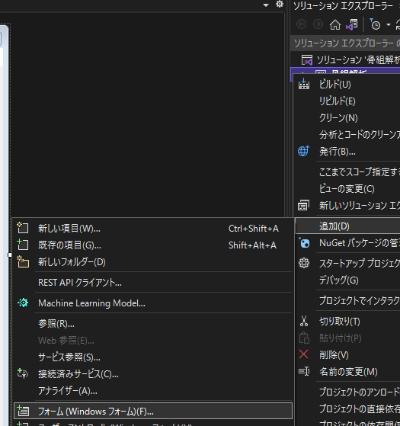
Task: Click the existing item icon beside 既存の項目(G)
Action: tap(23, 245)
